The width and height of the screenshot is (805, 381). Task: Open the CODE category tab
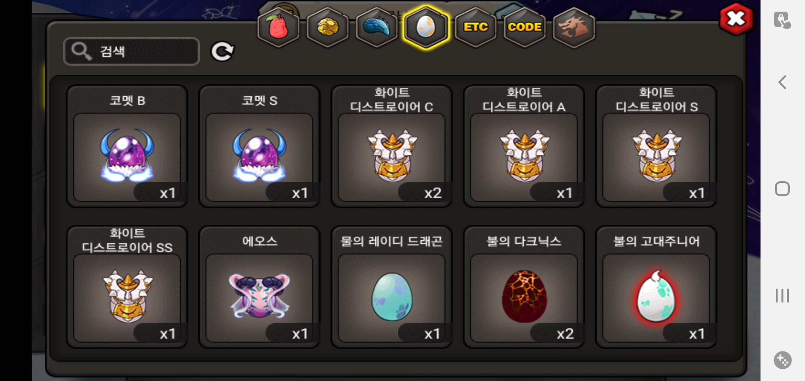(525, 28)
